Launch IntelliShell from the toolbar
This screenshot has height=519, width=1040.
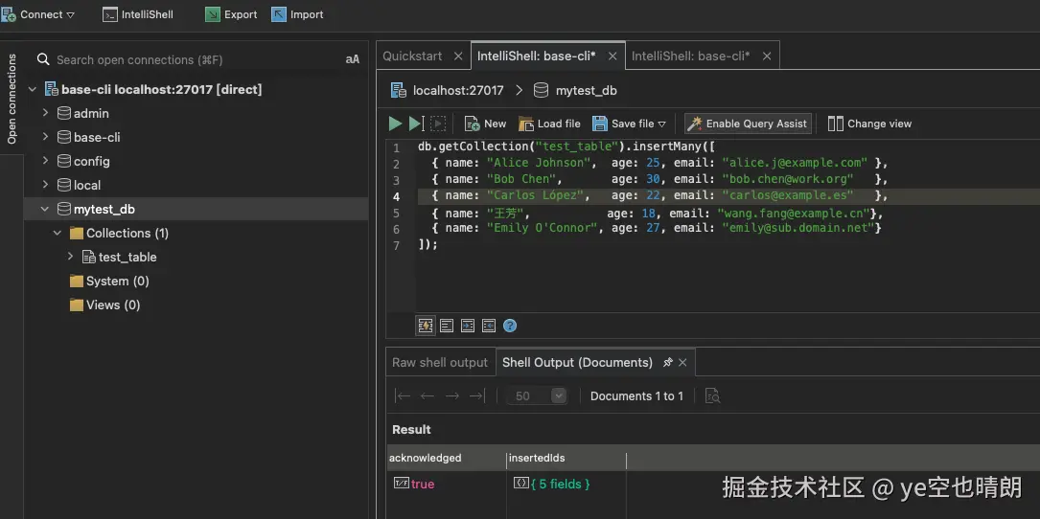tap(138, 14)
